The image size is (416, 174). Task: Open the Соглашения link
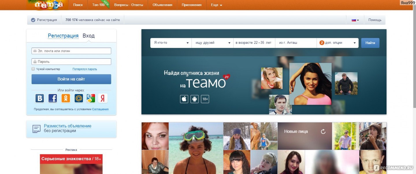click(100, 109)
